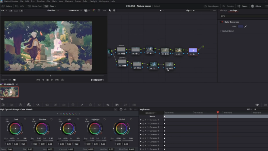The width and height of the screenshot is (268, 151).
Task: Toggle loop playback icon
Action: pos(63,80)
